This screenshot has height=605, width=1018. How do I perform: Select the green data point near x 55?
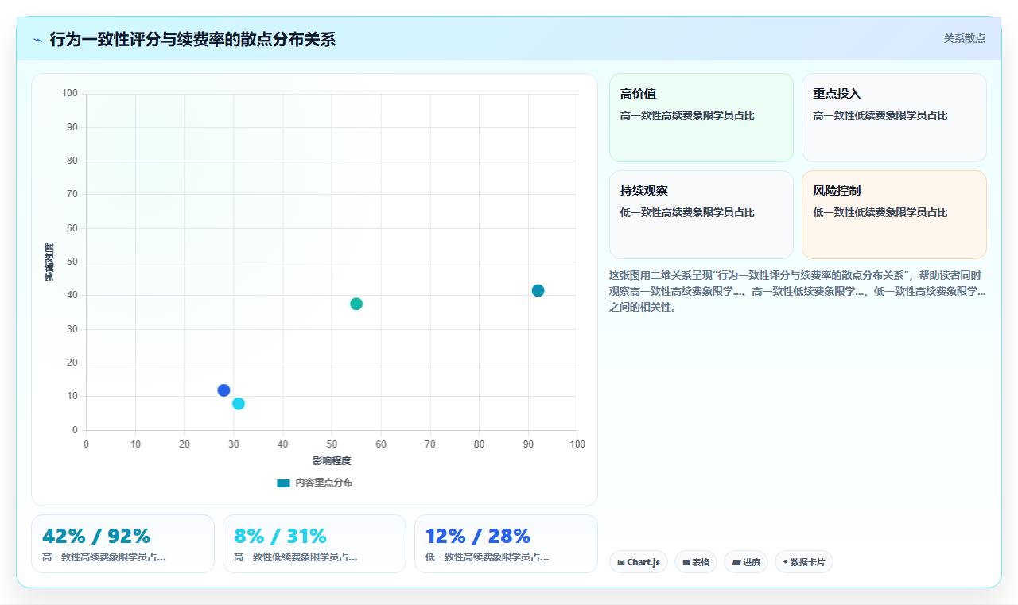pos(356,304)
